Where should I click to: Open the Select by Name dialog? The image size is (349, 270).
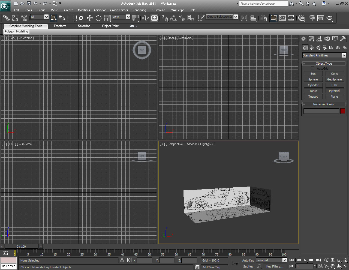62,18
